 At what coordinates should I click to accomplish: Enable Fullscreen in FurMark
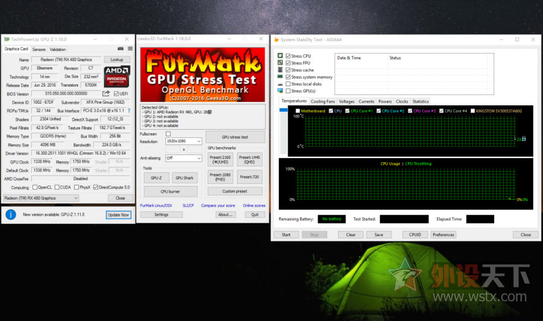(x=168, y=134)
